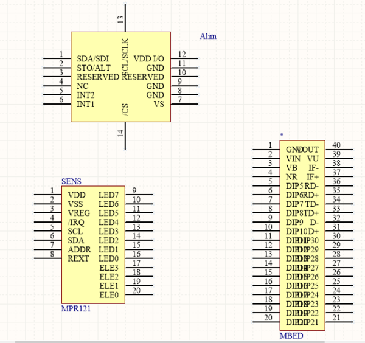This screenshot has width=365, height=343.
Task: Click pin 40 VOUT on the MBED
Action: [x=339, y=149]
